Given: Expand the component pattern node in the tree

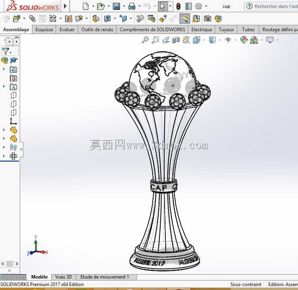Looking at the screenshot, I should point(4,156).
